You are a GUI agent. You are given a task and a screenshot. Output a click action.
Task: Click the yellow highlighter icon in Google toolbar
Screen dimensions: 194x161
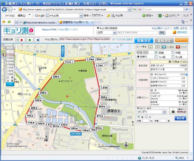pos(109,16)
